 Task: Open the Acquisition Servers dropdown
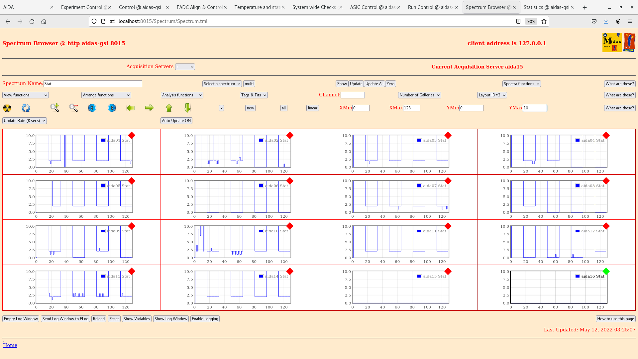point(185,67)
